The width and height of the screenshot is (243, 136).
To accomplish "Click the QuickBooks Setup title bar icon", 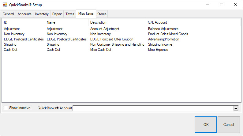I will pos(5,5).
